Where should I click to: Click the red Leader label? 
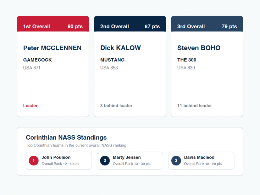click(x=30, y=106)
